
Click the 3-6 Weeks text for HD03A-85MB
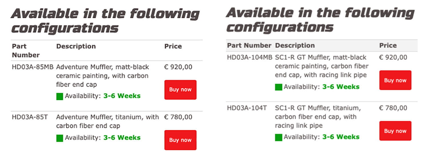[122, 96]
